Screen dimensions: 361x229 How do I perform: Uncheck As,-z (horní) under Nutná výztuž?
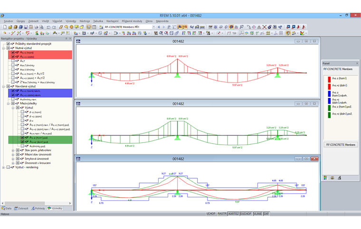pyautogui.click(x=13, y=52)
